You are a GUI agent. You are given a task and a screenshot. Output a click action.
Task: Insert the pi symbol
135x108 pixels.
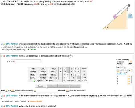point(61,68)
